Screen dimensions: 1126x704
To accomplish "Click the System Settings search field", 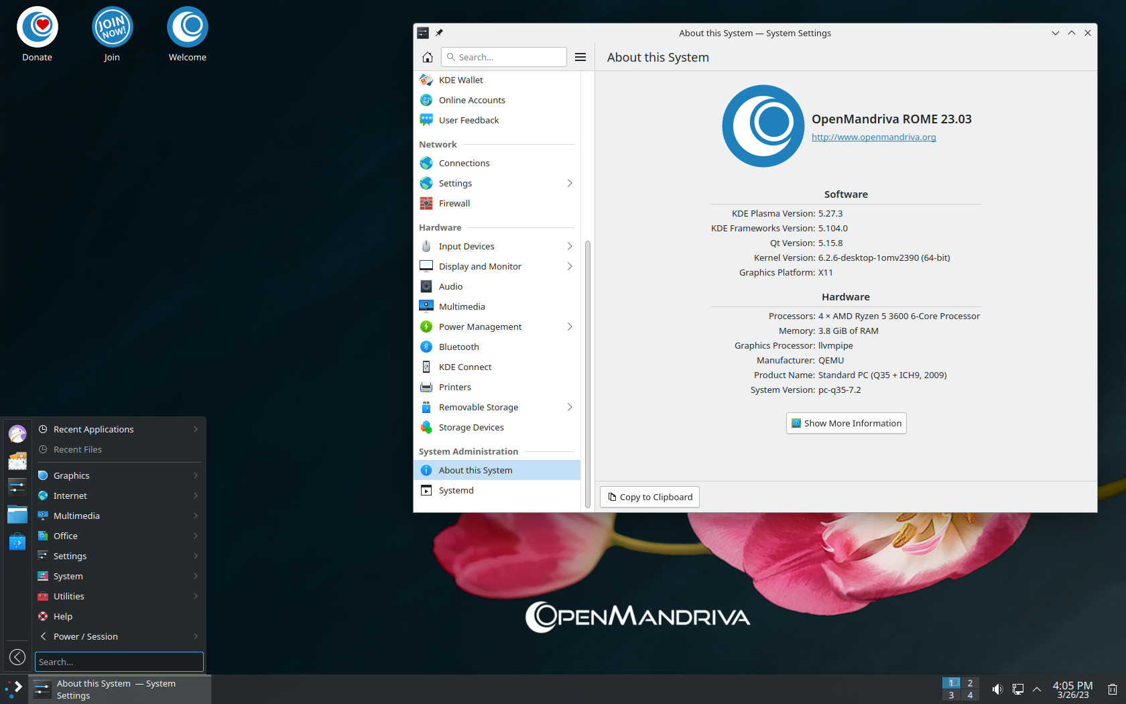I will point(504,57).
